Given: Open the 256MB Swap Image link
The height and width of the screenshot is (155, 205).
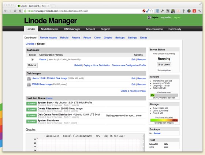Looking at the screenshot, I should coord(42,84).
